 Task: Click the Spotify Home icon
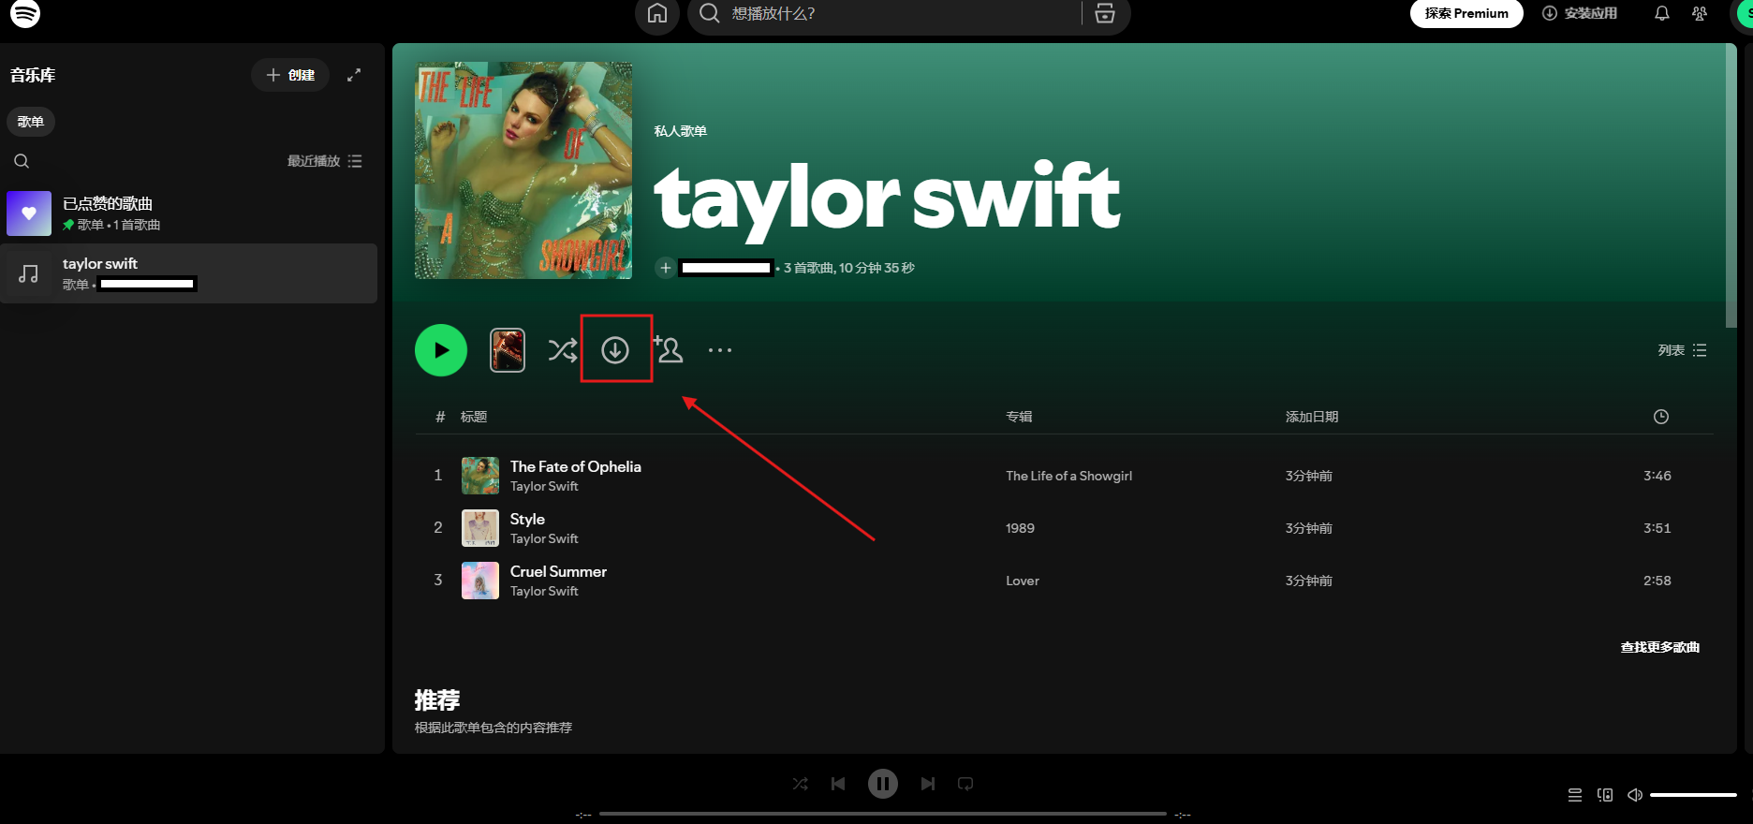(x=657, y=14)
